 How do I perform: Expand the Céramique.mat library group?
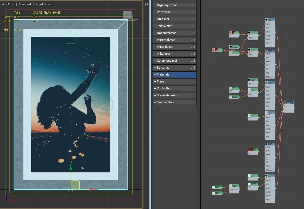174,61
